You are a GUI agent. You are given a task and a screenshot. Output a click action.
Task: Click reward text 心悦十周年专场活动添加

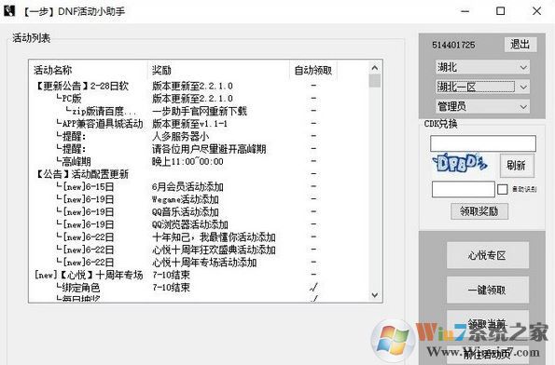tap(204, 263)
